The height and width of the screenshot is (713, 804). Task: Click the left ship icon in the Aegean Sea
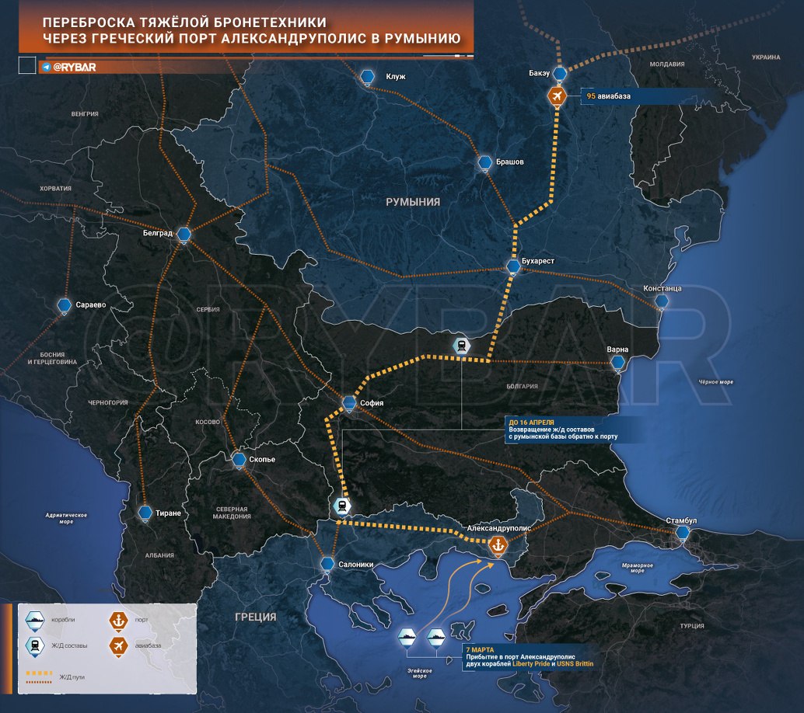(407, 636)
